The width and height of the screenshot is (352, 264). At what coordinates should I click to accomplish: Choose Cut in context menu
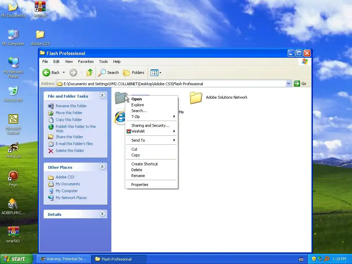[x=152, y=149]
